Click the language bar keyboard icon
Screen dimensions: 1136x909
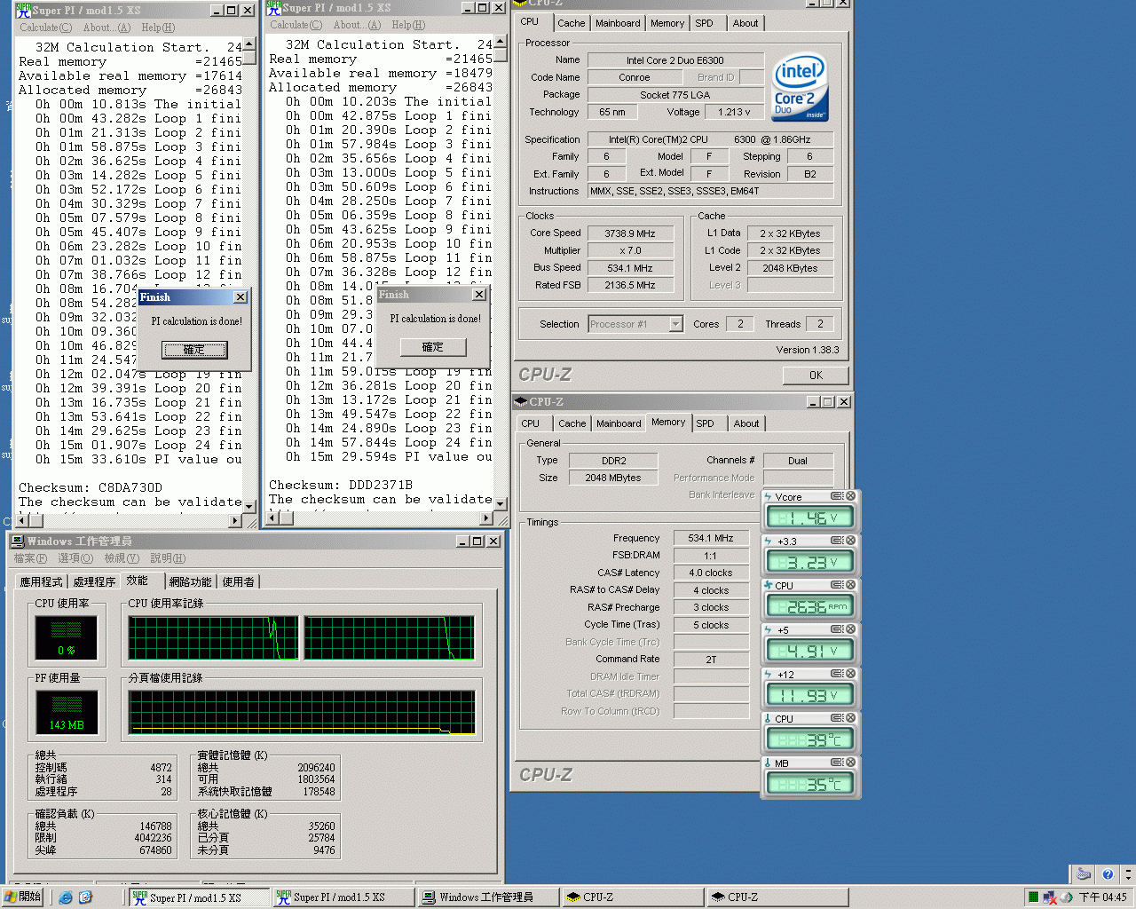(x=1084, y=874)
